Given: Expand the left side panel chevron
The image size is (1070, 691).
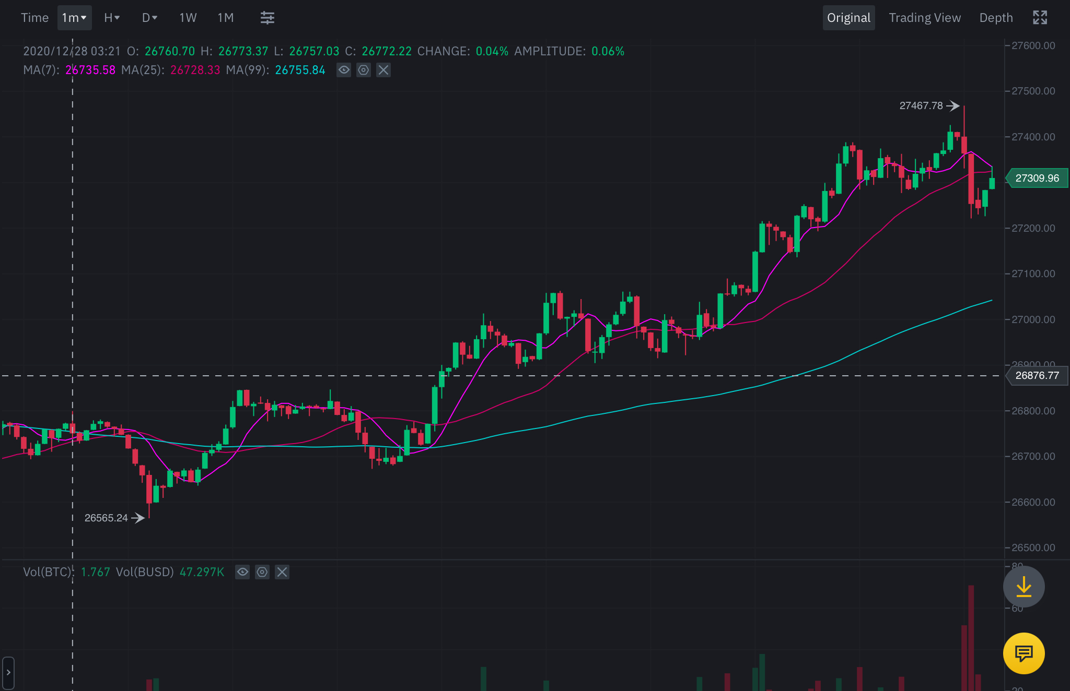Looking at the screenshot, I should [x=8, y=673].
